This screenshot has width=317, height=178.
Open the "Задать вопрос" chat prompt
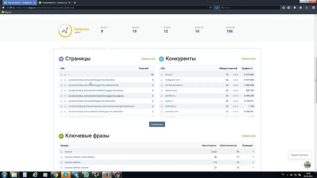[x=299, y=155]
